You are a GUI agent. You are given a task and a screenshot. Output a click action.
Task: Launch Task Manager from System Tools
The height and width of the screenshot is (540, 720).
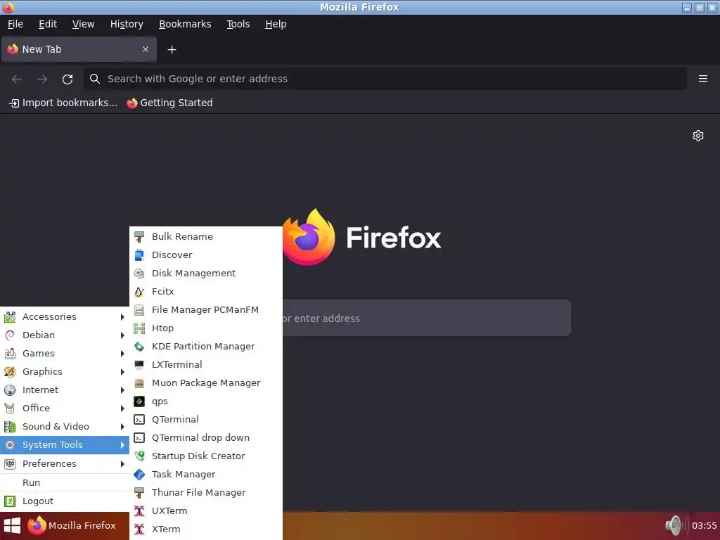(206, 475)
